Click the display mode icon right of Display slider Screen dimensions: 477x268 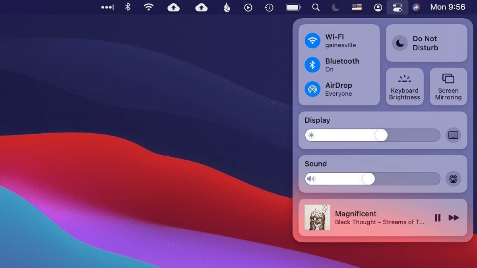453,135
